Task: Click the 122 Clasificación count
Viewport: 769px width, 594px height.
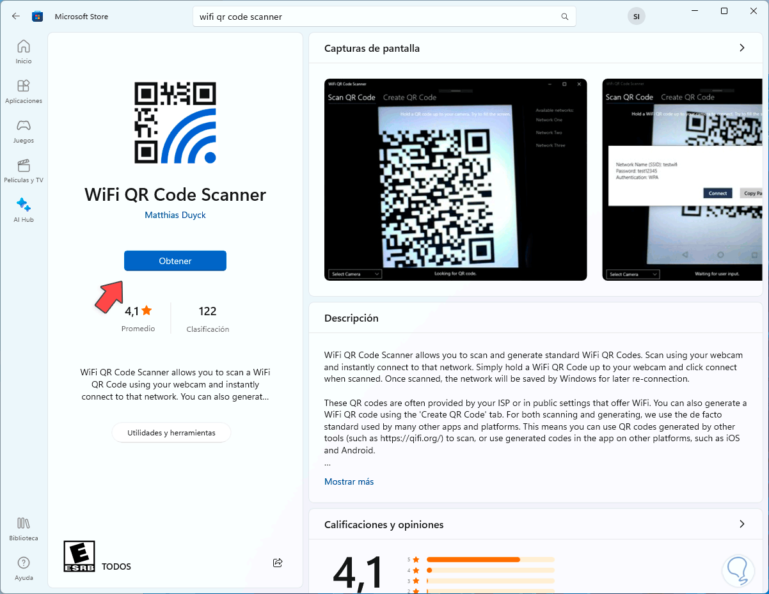Action: tap(208, 319)
